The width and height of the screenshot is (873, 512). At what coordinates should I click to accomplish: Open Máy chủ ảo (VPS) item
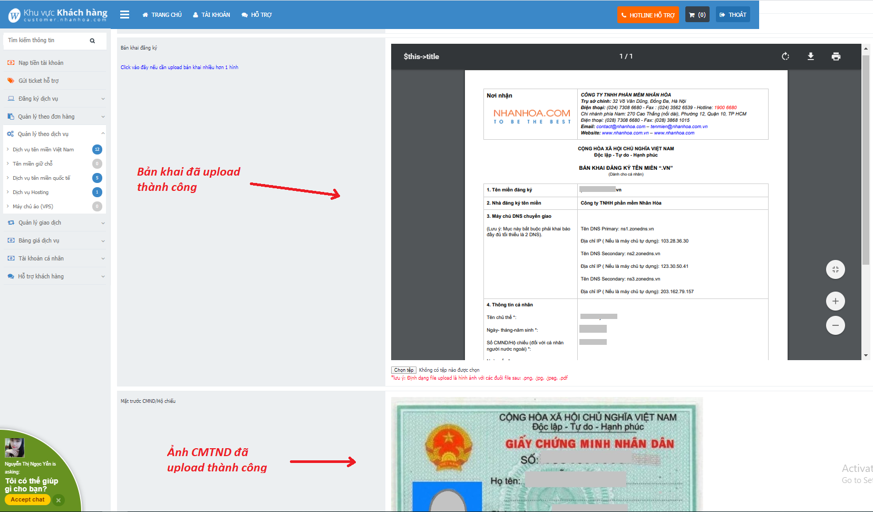(33, 207)
